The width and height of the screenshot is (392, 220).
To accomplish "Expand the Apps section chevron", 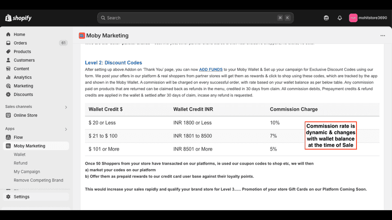I will [66, 129].
